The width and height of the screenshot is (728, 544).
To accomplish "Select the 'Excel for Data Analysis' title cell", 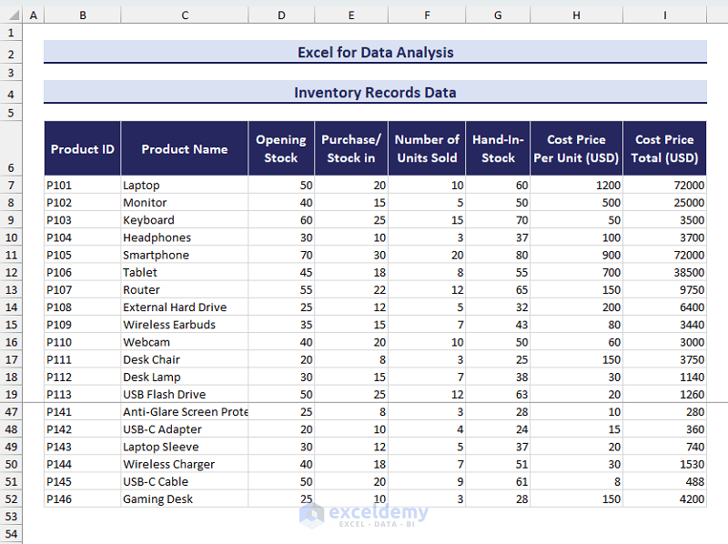I will click(x=375, y=52).
